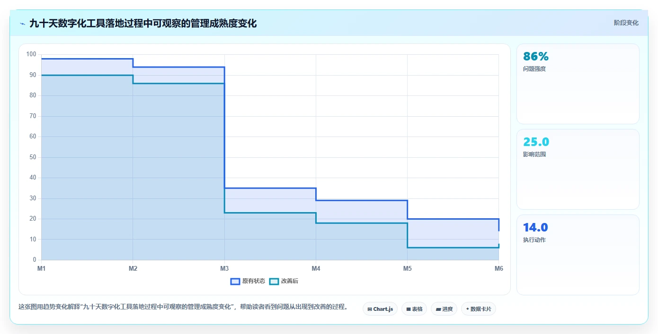Click the chart description sentence below chart

184,307
